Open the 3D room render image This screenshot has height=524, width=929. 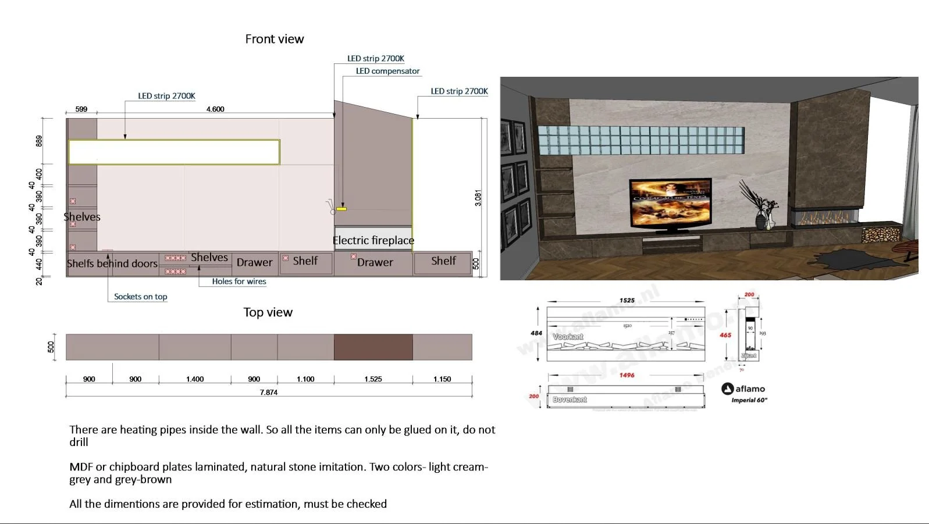[x=709, y=179]
